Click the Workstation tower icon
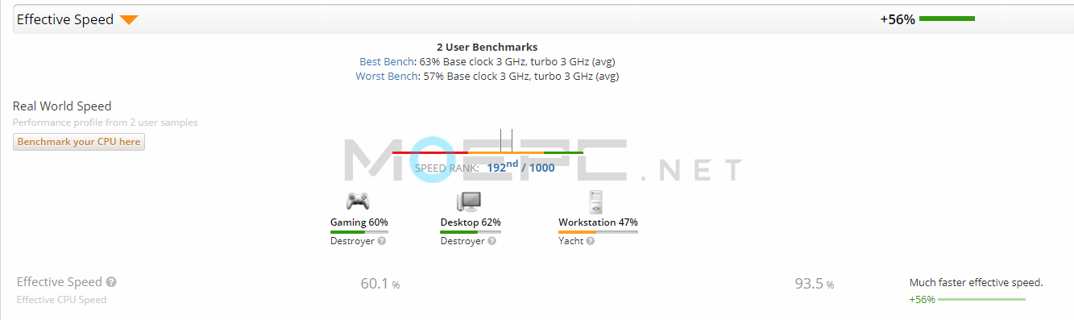This screenshot has width=1074, height=320. tap(595, 202)
